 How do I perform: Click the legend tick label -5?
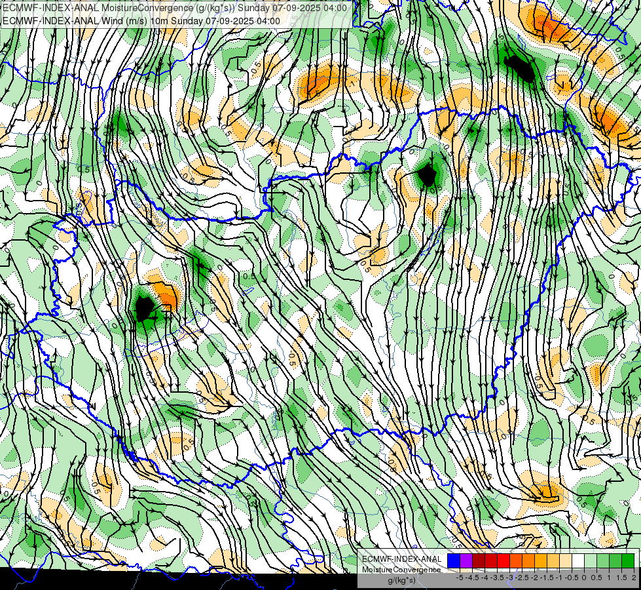460,578
